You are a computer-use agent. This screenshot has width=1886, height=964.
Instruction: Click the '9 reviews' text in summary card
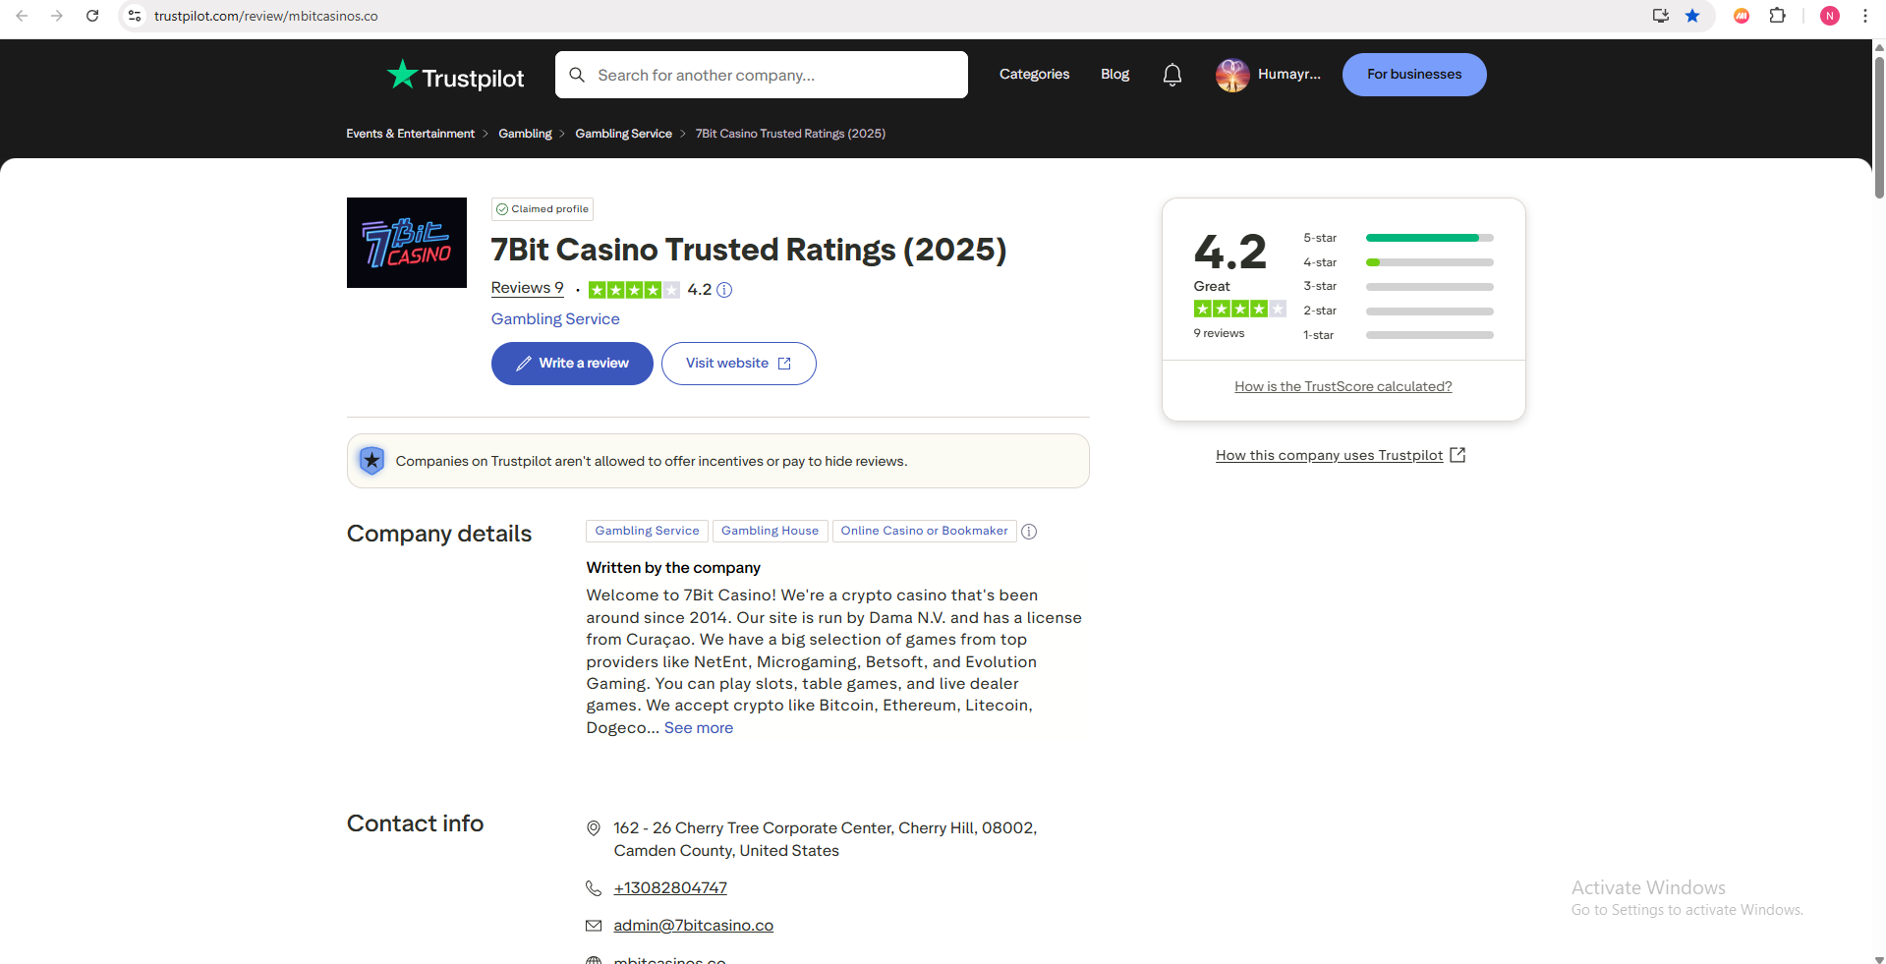pos(1219,333)
